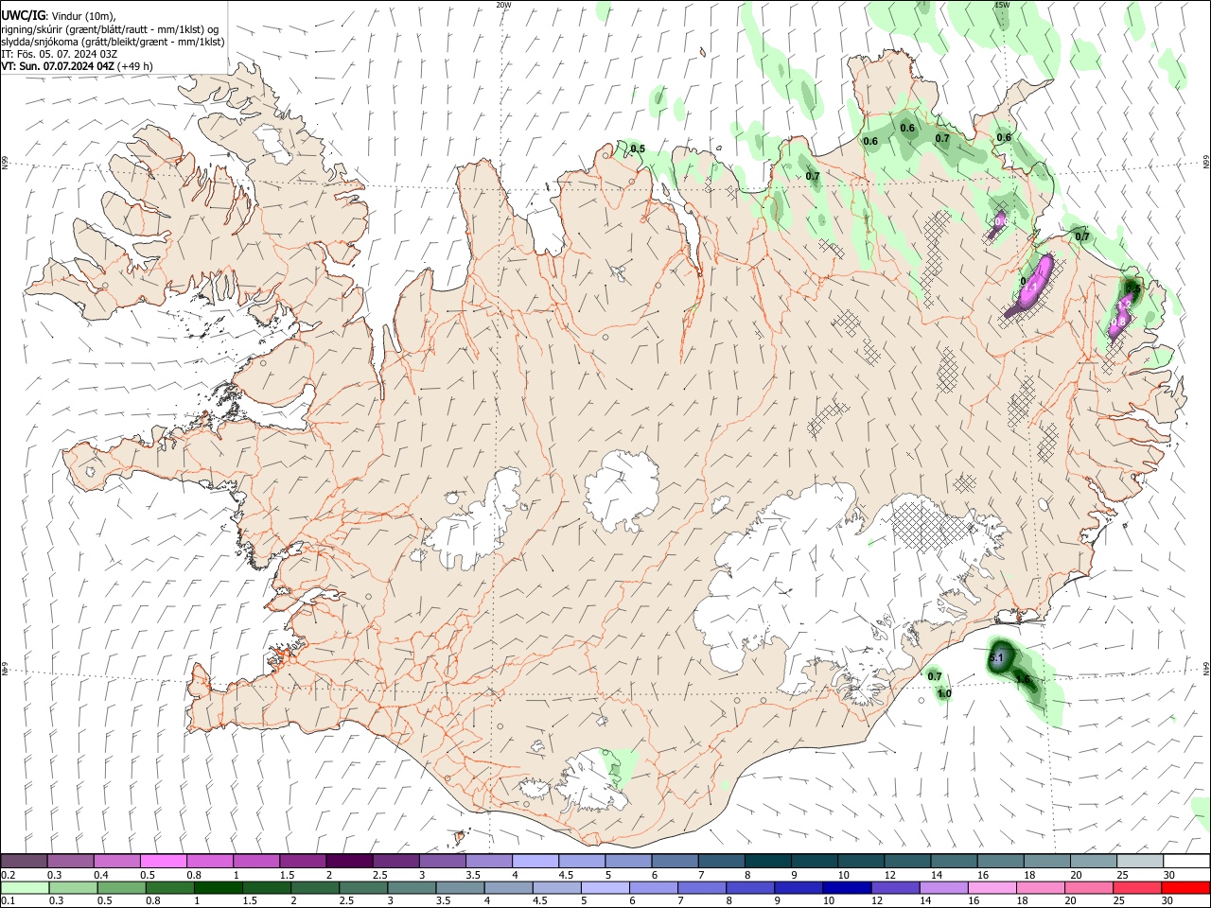Click the '0.2' label under snow legend
The height and width of the screenshot is (908, 1211).
9,875
